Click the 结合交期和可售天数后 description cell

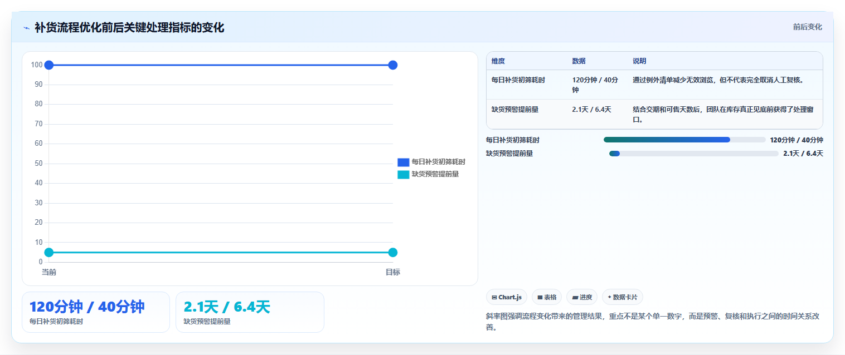725,114
